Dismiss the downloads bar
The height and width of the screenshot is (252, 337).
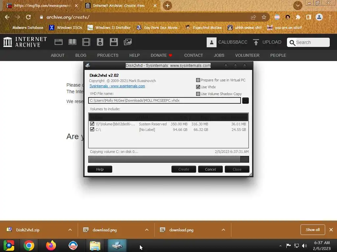(x=331, y=230)
